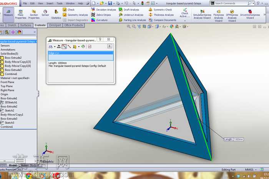
Task: Open the Tools menu
Action: click(60, 3)
